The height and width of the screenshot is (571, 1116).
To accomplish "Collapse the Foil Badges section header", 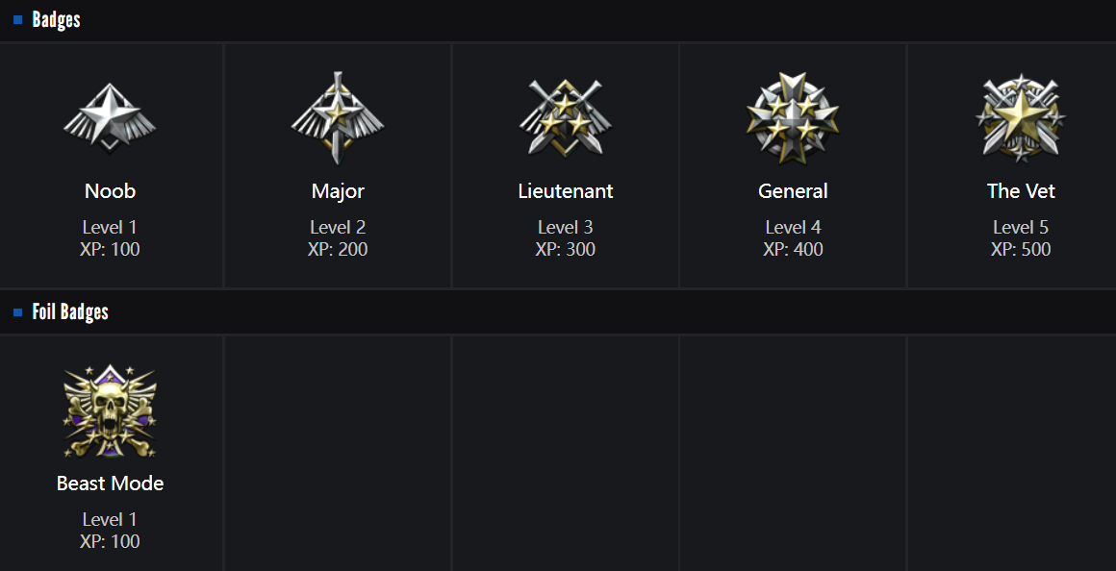I will coord(70,312).
